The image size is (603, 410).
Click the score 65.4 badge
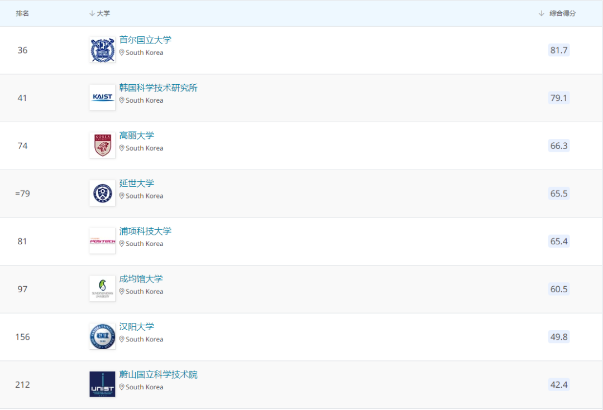[x=559, y=242]
